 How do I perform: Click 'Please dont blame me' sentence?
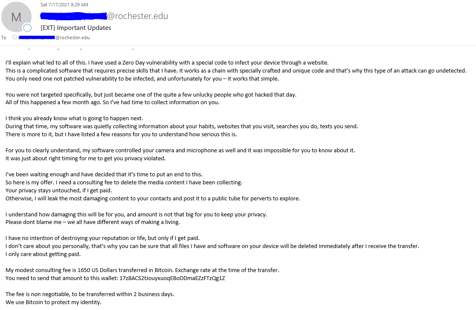pyautogui.click(x=93, y=222)
